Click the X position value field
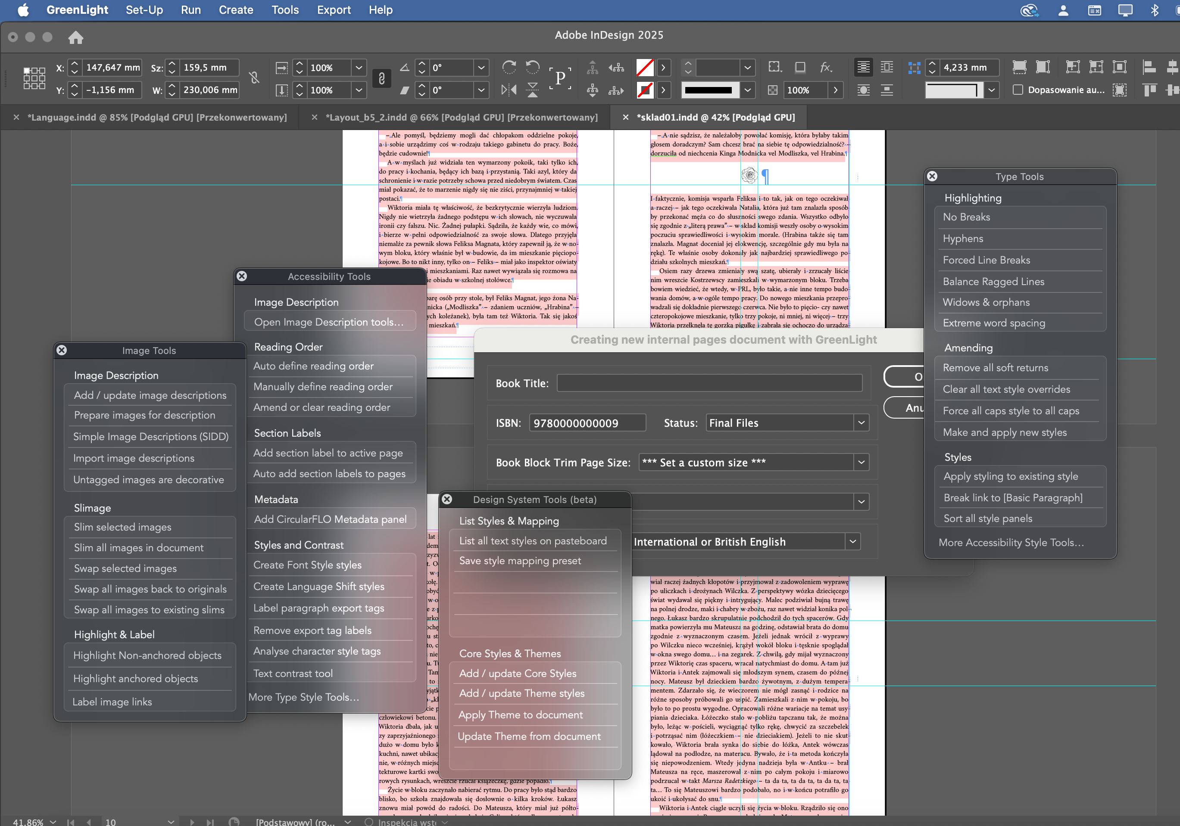This screenshot has width=1180, height=826. [112, 67]
